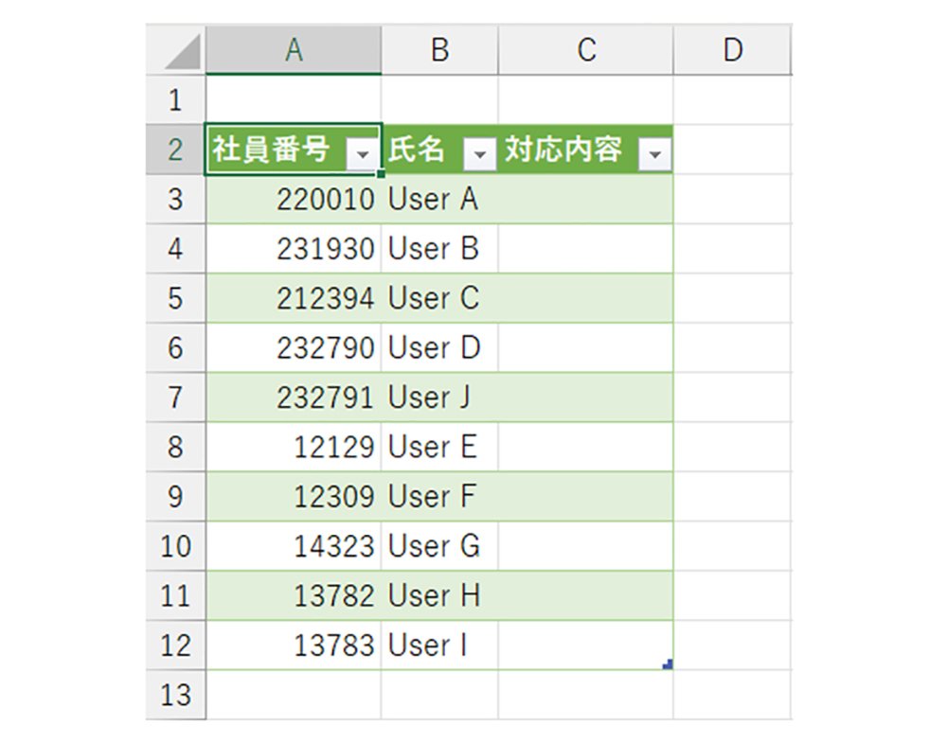Select column B header
This screenshot has width=947, height=743.
439,49
